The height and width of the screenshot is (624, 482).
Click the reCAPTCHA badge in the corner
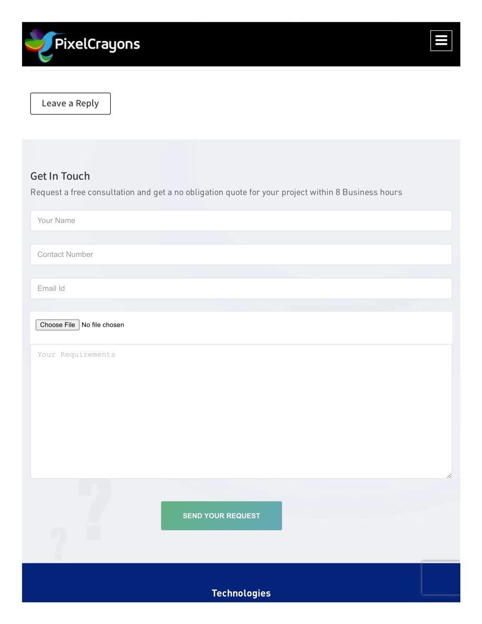(x=441, y=578)
